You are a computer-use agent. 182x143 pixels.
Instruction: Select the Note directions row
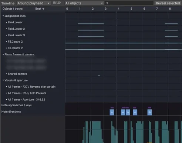click(11, 112)
